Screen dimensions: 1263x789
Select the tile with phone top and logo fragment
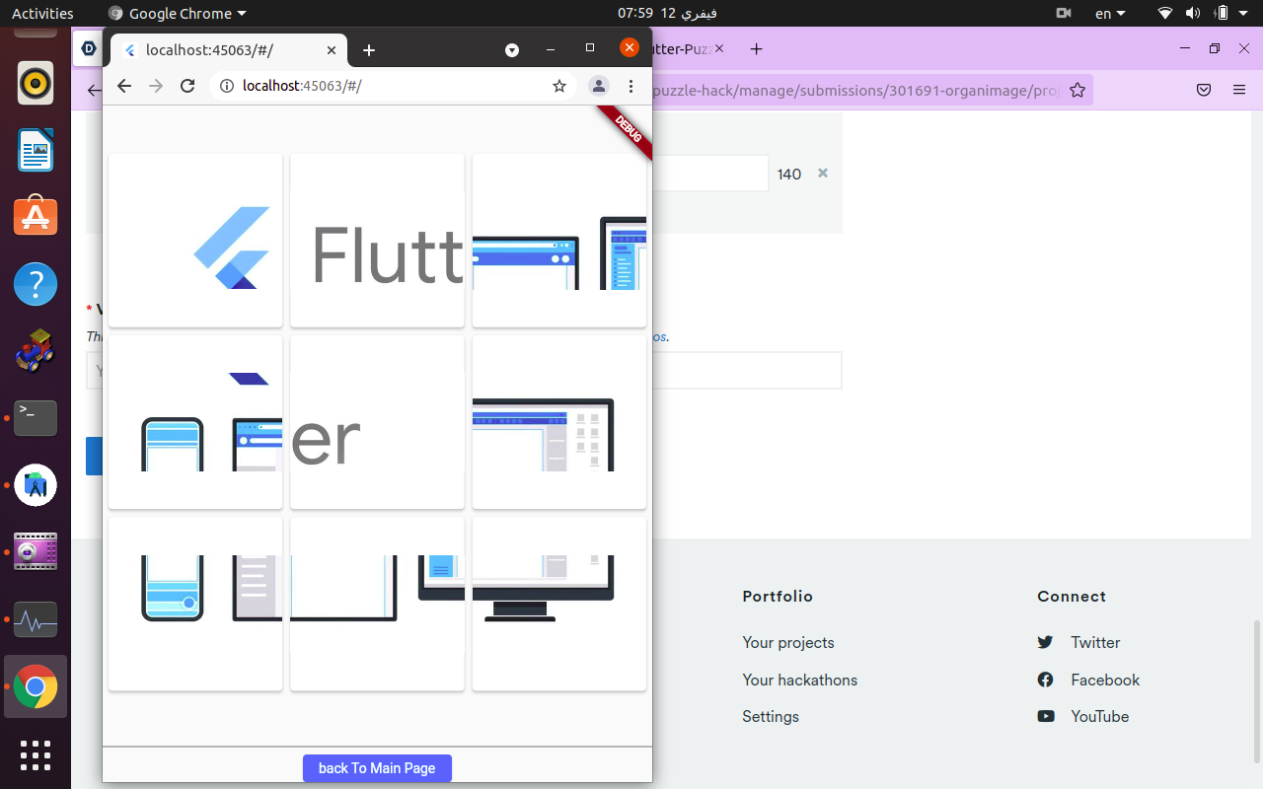(x=195, y=422)
